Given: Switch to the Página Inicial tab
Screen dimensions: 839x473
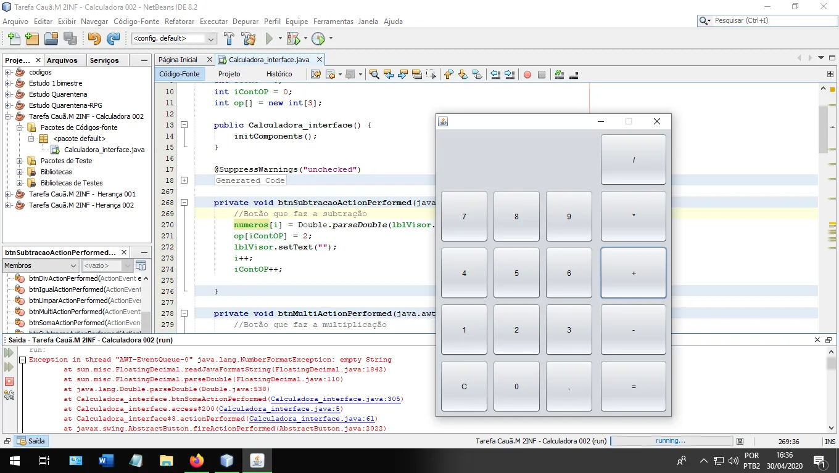Looking at the screenshot, I should (178, 60).
